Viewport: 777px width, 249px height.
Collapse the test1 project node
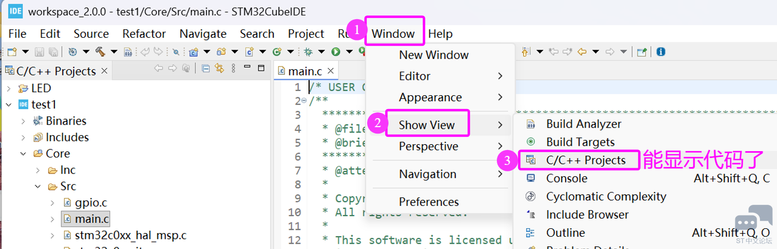[9, 105]
